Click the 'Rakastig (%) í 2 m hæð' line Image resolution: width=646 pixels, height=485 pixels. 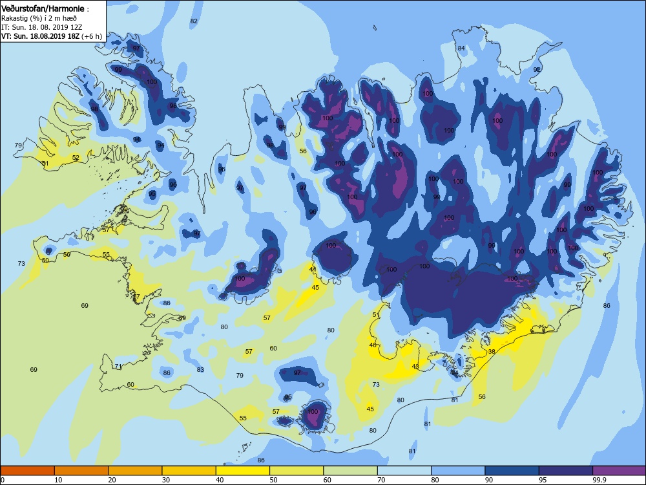pyautogui.click(x=39, y=18)
